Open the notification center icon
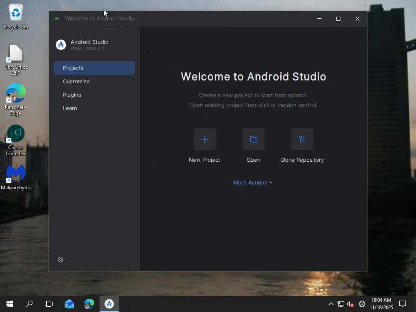Image resolution: width=416 pixels, height=312 pixels. click(403, 304)
